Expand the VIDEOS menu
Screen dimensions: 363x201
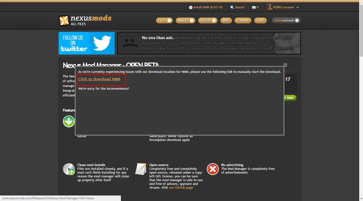tap(208, 21)
